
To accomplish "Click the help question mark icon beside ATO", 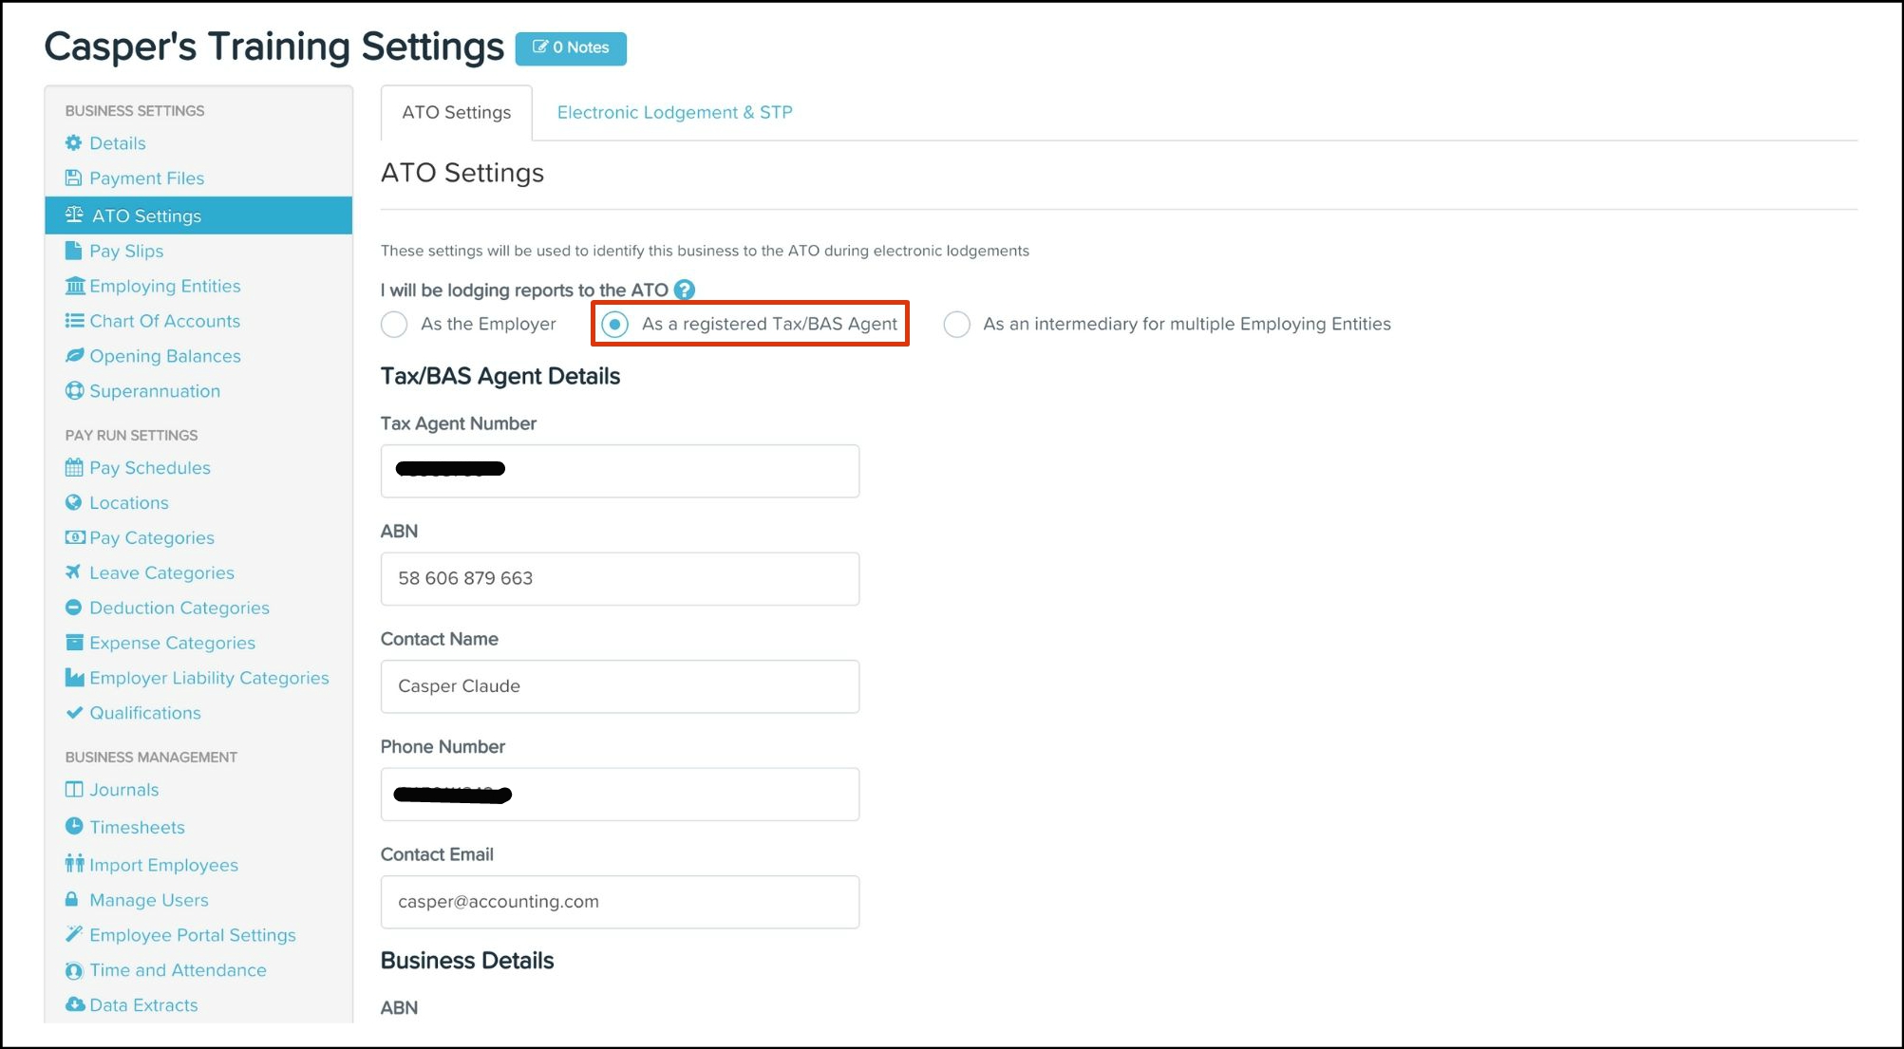I will [x=684, y=290].
